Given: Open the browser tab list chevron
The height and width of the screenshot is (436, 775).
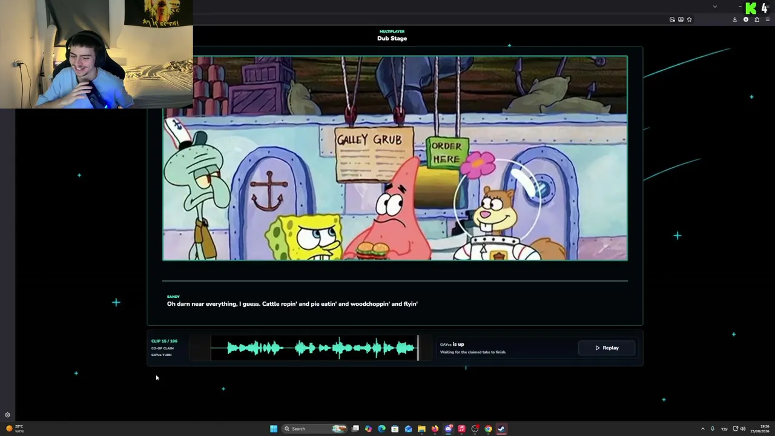Looking at the screenshot, I should tap(715, 7).
